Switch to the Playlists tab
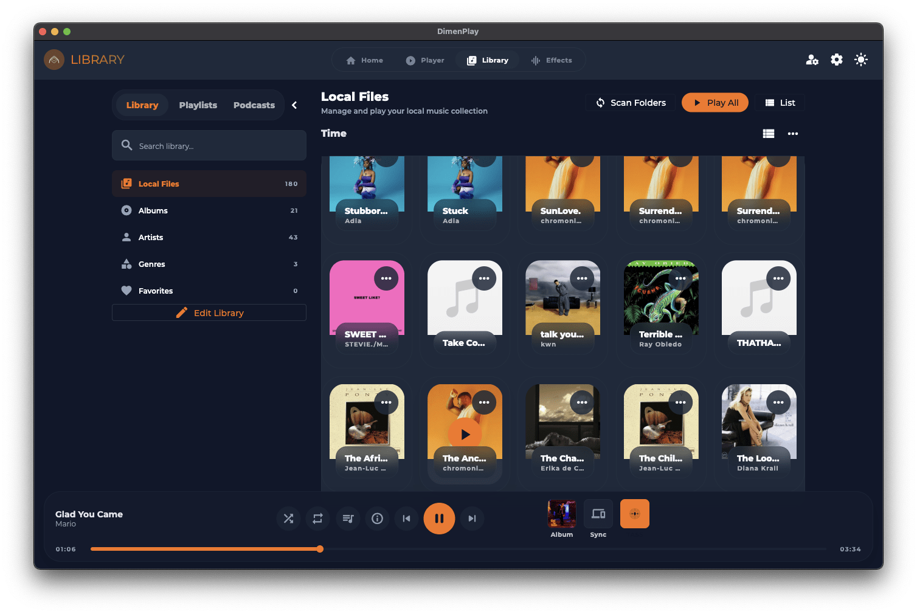The width and height of the screenshot is (917, 614). click(198, 105)
